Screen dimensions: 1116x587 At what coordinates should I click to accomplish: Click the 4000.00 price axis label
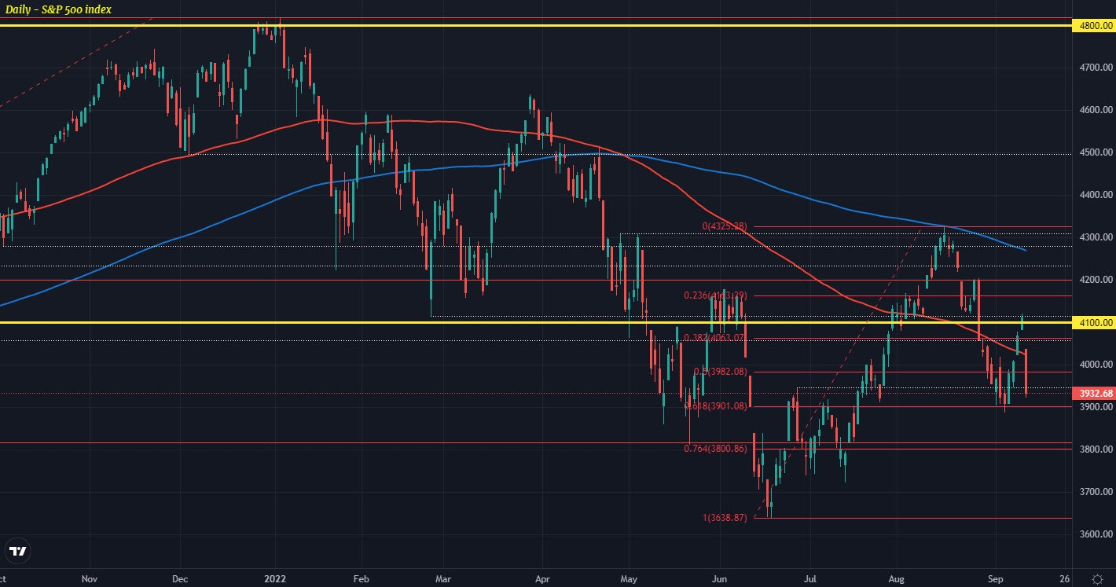coord(1095,365)
